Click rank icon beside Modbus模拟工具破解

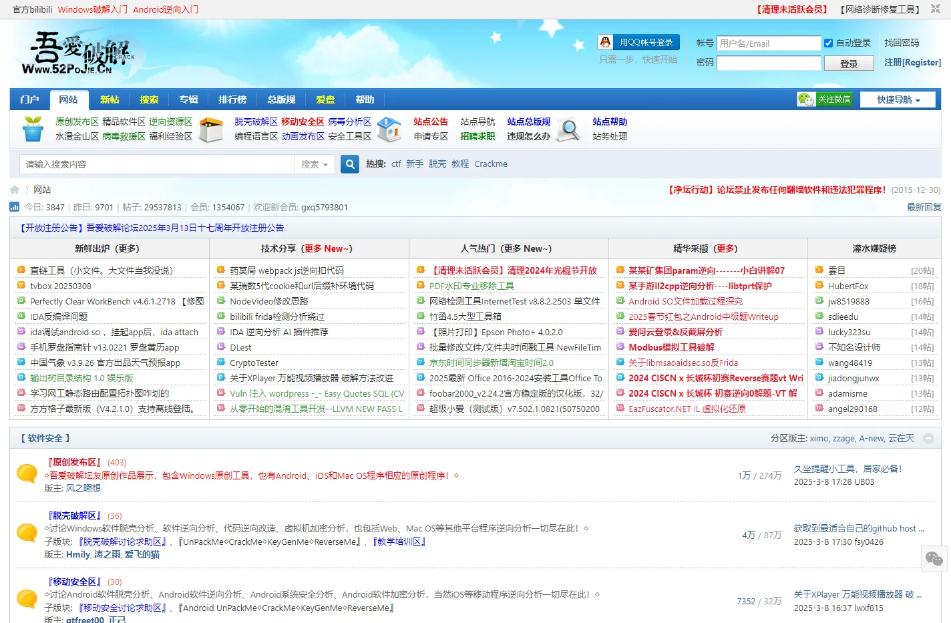(620, 347)
